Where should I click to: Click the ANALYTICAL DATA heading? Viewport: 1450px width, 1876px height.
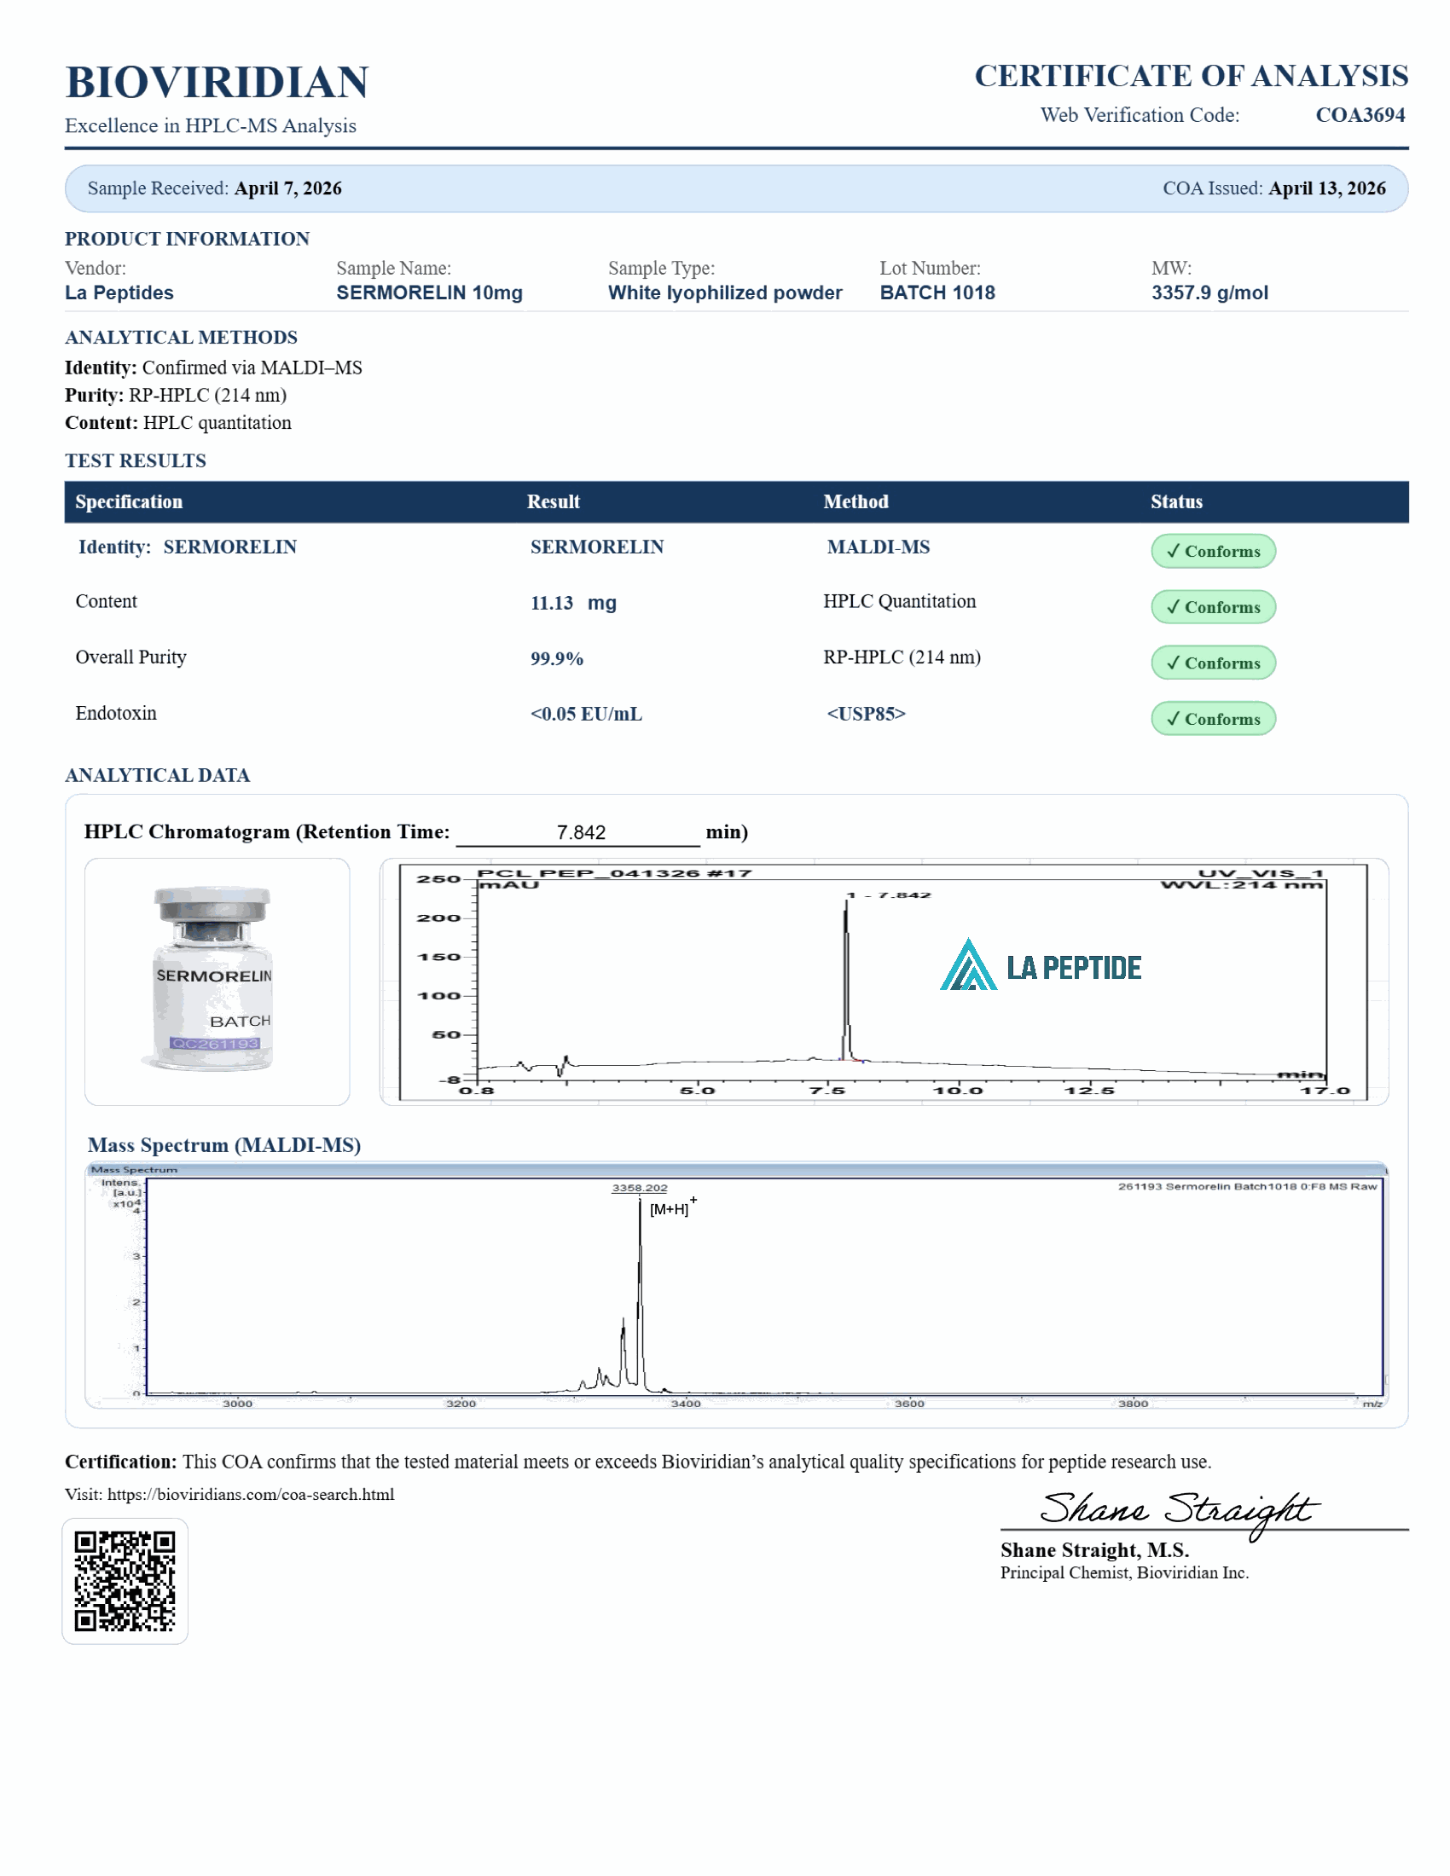click(x=157, y=775)
